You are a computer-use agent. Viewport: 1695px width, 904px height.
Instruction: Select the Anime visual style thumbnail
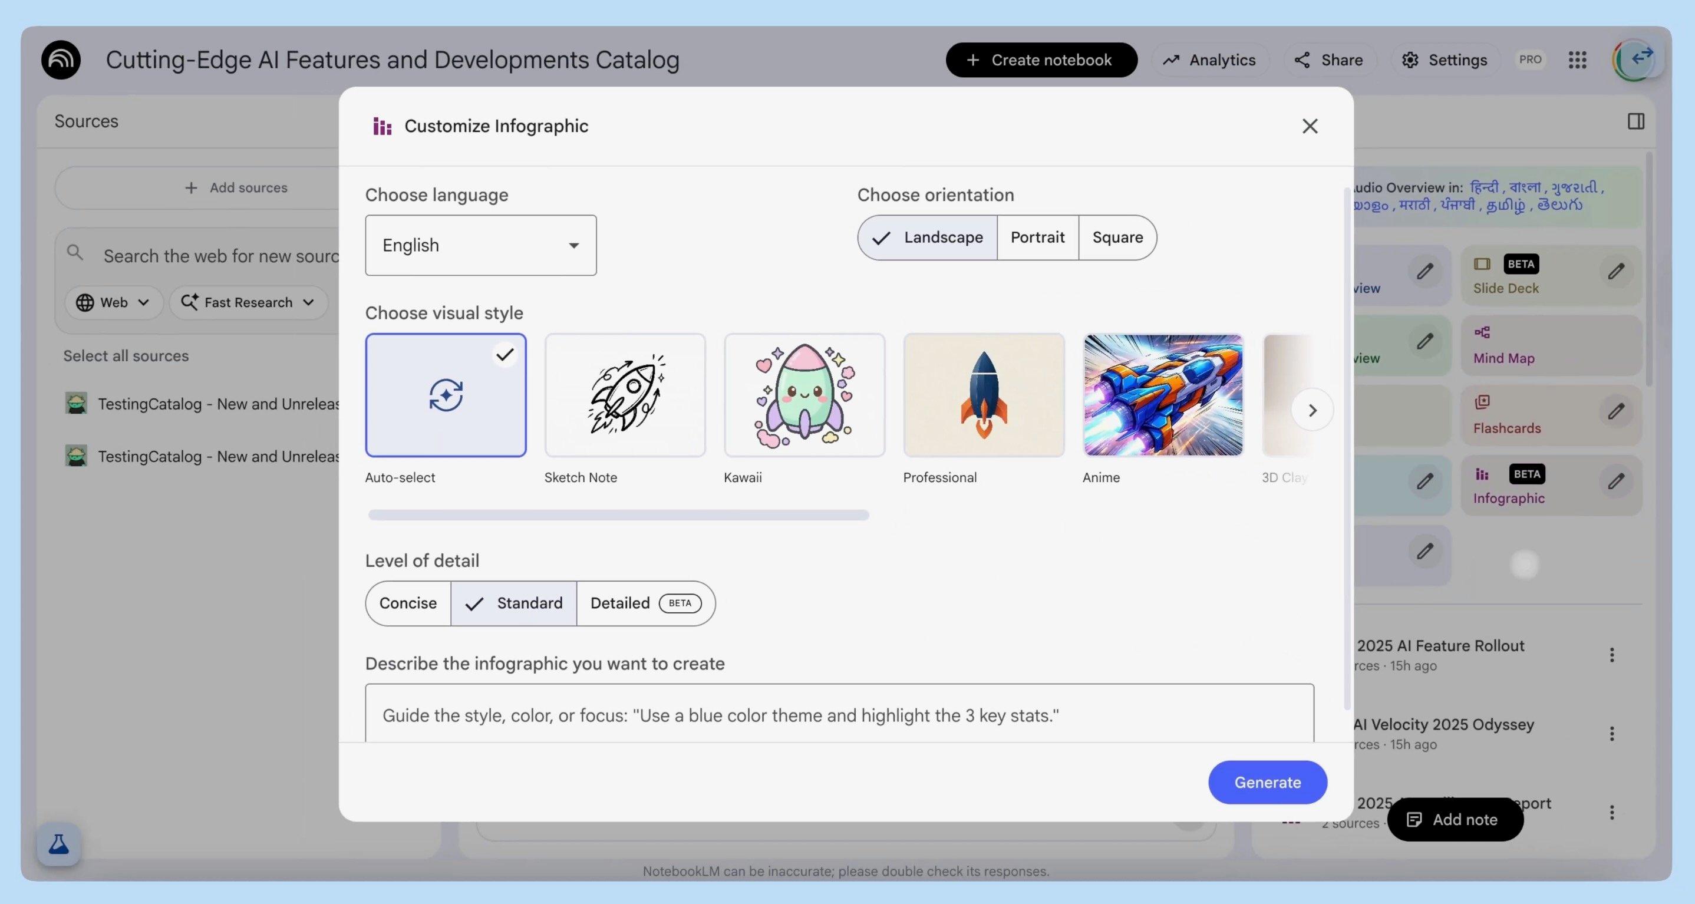coord(1163,395)
